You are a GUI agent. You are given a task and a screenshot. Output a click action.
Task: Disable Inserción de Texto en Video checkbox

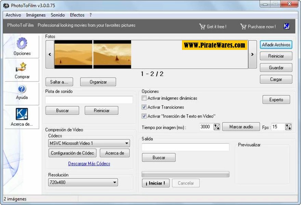144,116
